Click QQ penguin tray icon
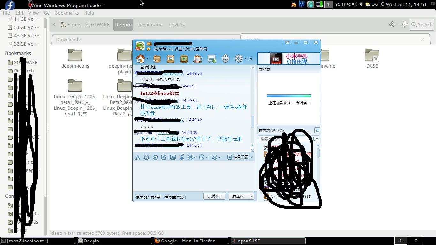The height and width of the screenshot is (245, 436). (294, 4)
